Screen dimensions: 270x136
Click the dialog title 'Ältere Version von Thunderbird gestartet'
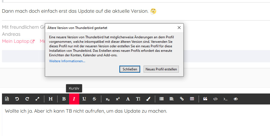coord(77,28)
